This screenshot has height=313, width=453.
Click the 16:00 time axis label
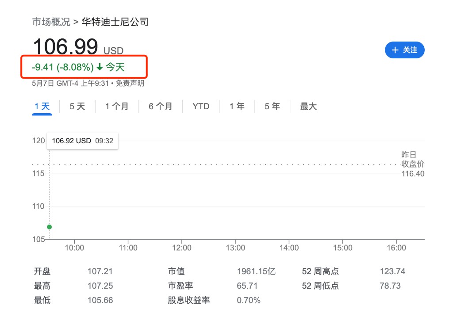[x=396, y=248]
